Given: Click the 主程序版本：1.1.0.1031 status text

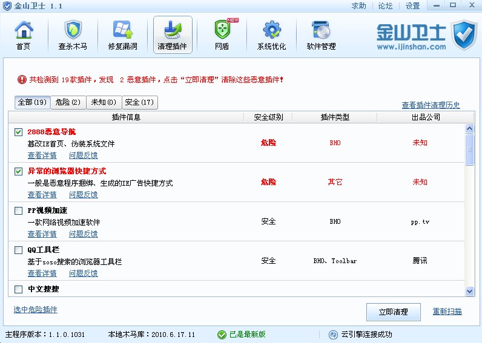Looking at the screenshot, I should click(45, 335).
